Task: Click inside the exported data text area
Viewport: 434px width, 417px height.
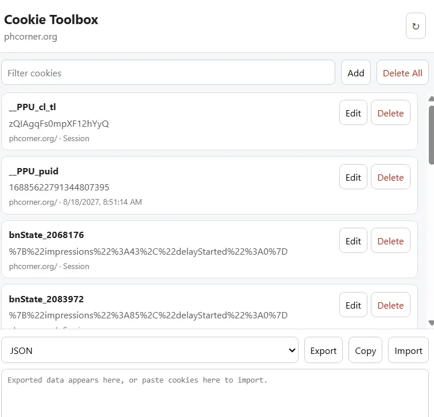Action: 215,393
